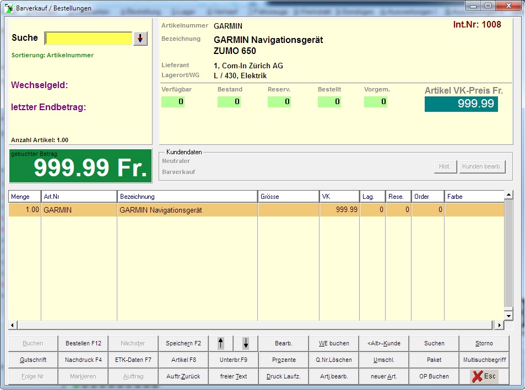Click the Prozente button
The height and width of the screenshot is (390, 525).
click(x=284, y=360)
